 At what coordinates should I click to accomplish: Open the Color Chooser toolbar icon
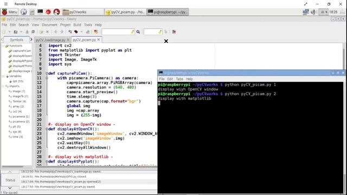click(96, 32)
